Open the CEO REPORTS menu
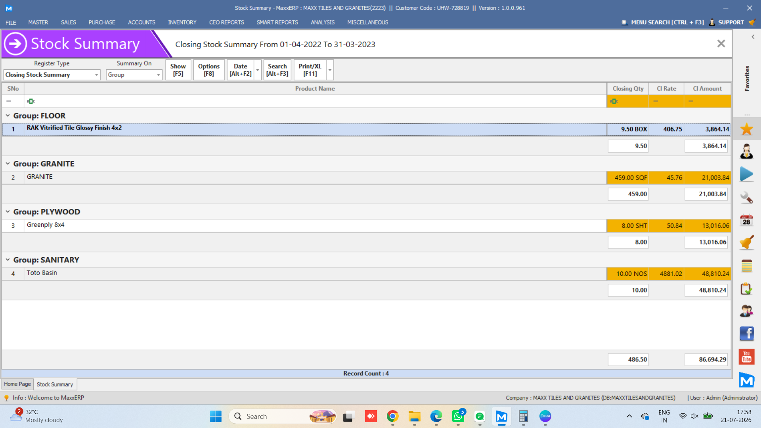Viewport: 761px width, 428px height. (227, 23)
